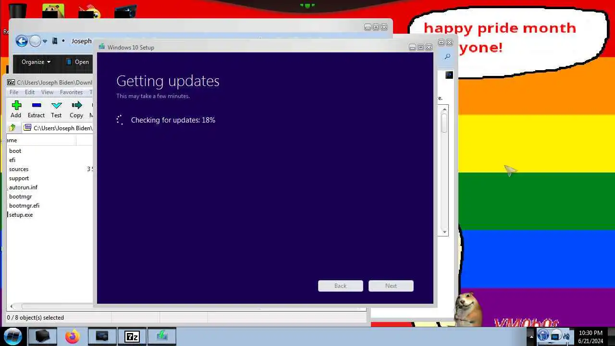The width and height of the screenshot is (615, 346).
Task: Click the dark monitor app on taskbar
Action: (x=102, y=337)
